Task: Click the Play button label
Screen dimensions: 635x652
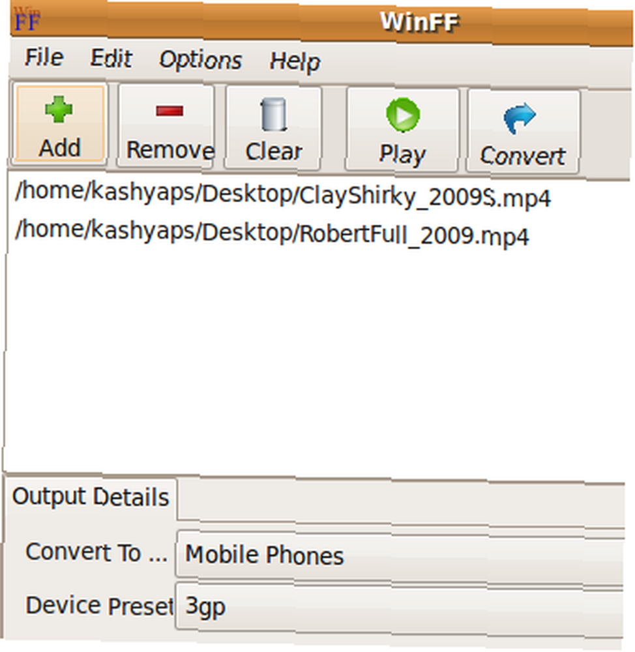Action: coord(402,154)
